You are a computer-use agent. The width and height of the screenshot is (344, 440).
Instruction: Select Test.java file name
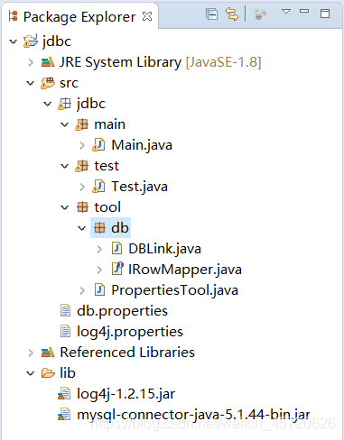click(139, 187)
